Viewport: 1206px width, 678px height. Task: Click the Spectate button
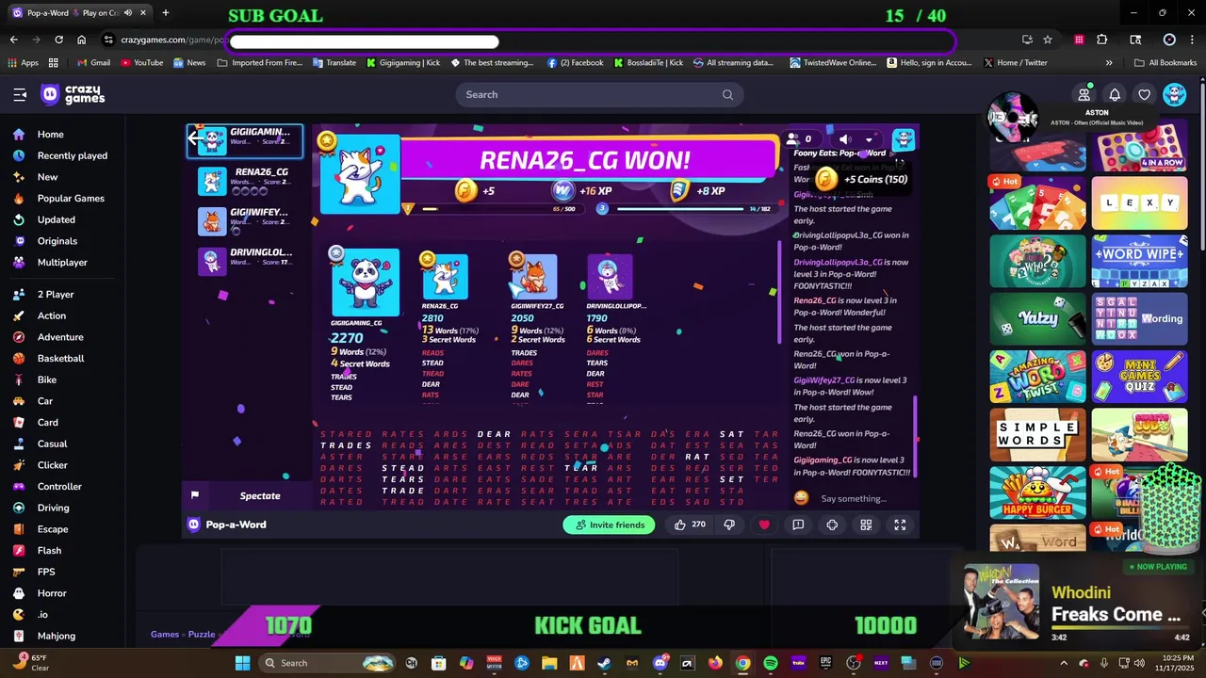point(260,495)
